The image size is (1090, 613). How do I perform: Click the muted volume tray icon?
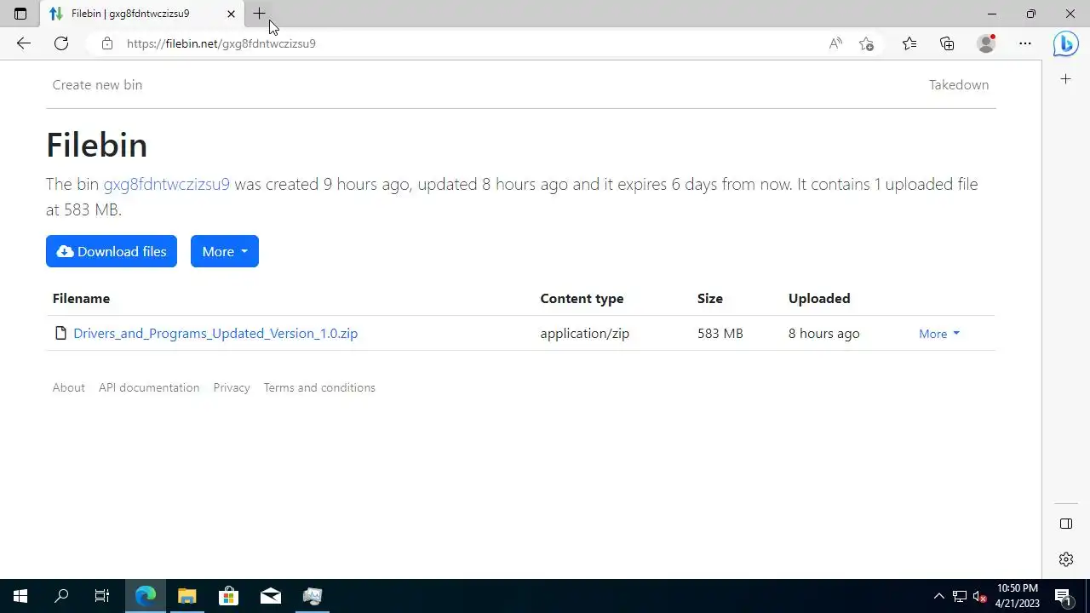(980, 596)
